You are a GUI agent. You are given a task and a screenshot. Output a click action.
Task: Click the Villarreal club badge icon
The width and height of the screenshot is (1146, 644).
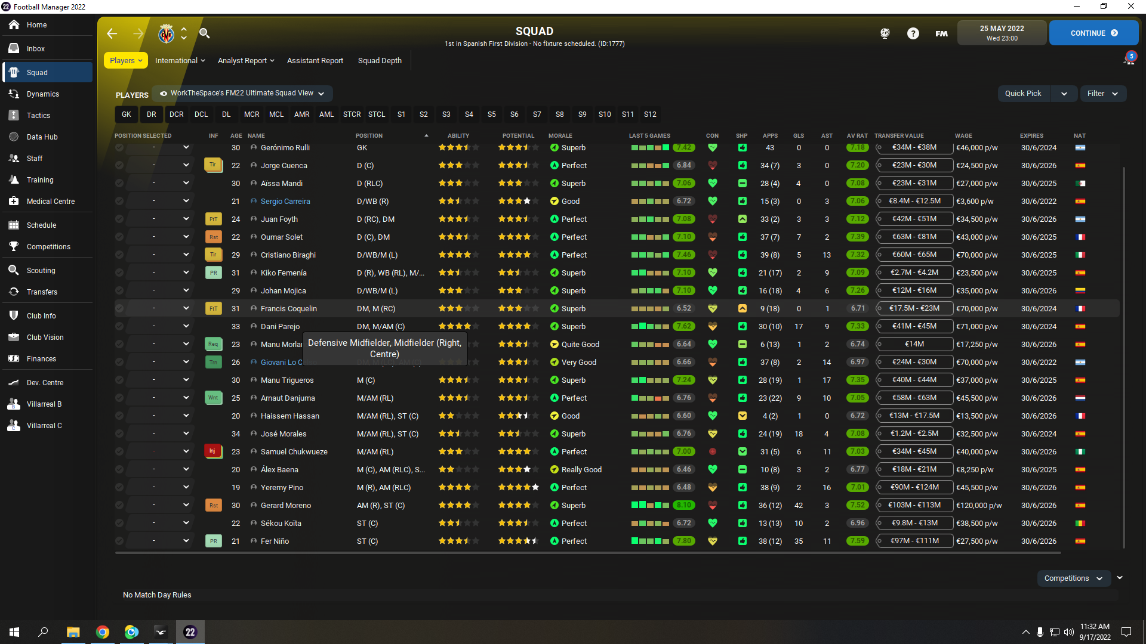(166, 34)
